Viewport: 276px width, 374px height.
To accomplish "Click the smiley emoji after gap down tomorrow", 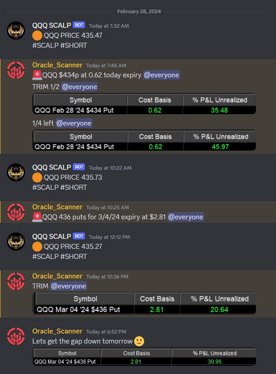I will pyautogui.click(x=139, y=341).
